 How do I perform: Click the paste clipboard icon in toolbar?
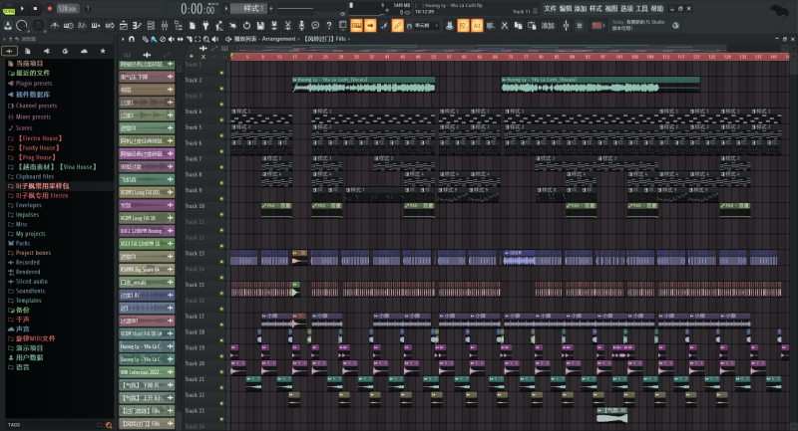pyautogui.click(x=532, y=26)
